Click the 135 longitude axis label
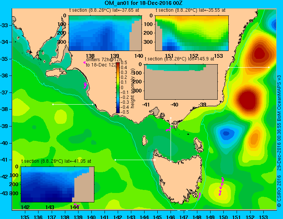Image resolution: width=283 pixels, height=219 pixels. click(25, 217)
